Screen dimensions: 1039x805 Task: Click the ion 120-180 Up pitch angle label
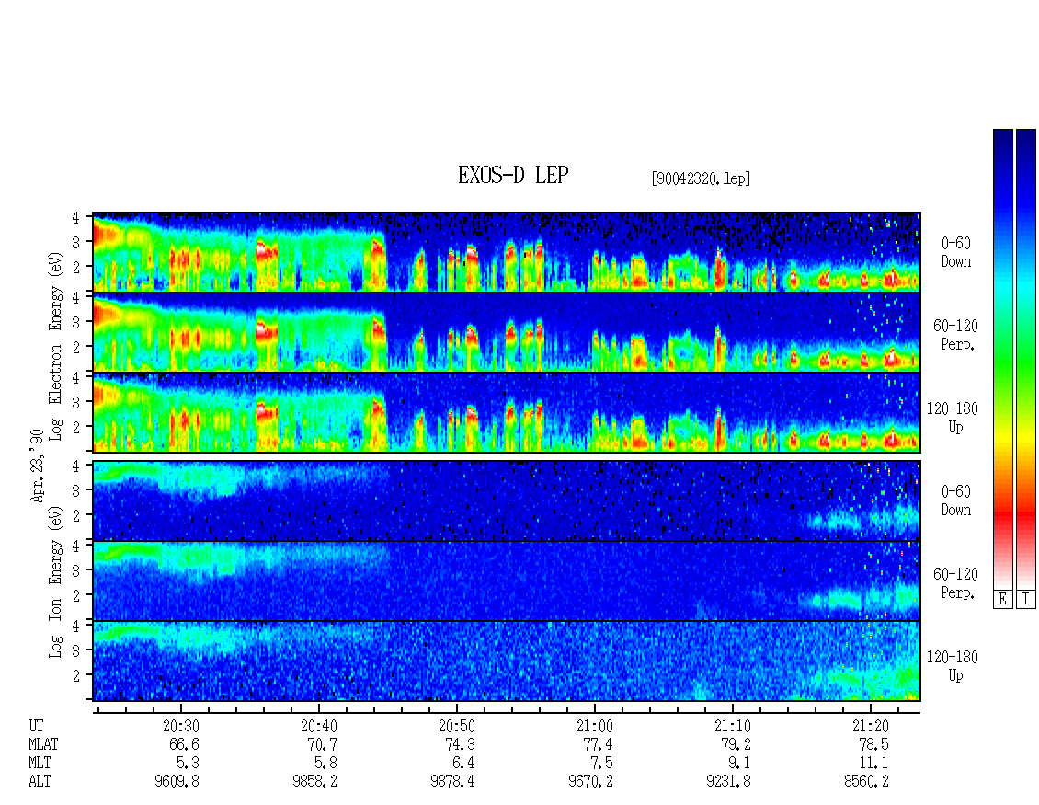click(x=953, y=666)
